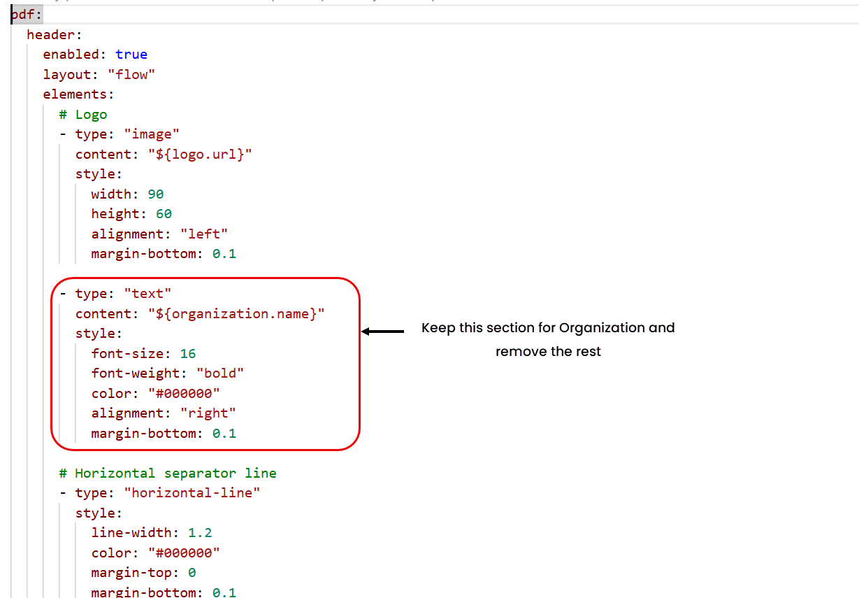Click the "header:" key

click(x=55, y=34)
